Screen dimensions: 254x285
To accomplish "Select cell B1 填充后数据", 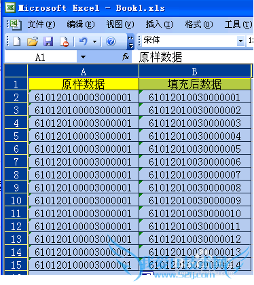I will click(x=195, y=84).
